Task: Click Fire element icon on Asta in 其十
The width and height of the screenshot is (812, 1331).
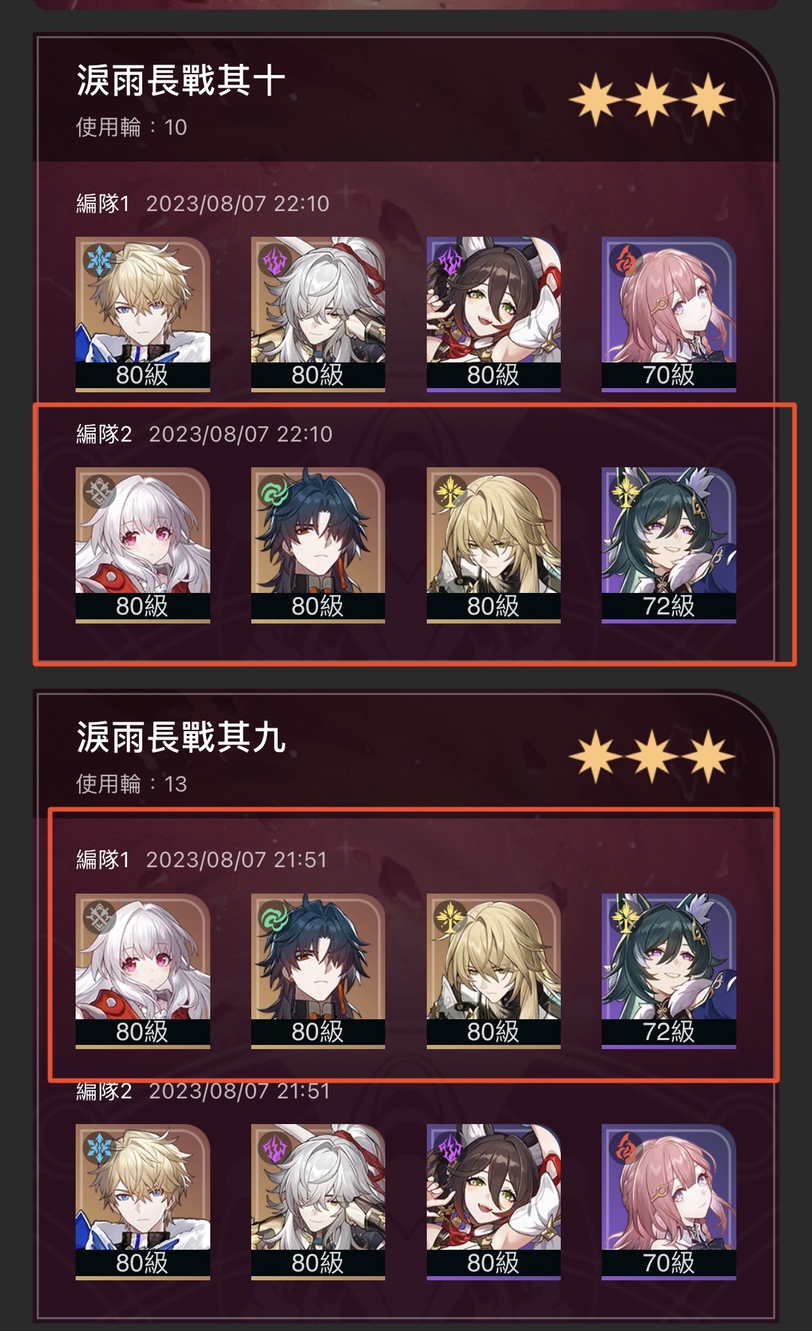Action: click(625, 260)
